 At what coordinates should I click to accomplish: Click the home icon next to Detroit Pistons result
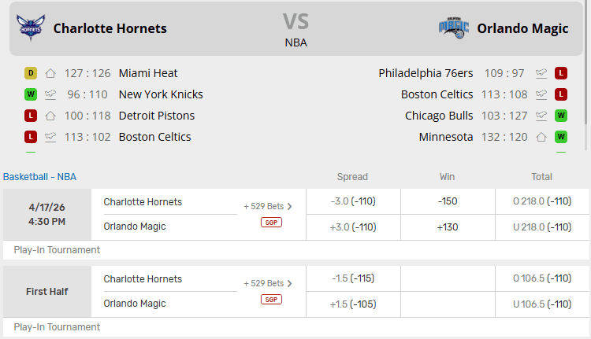click(x=50, y=116)
